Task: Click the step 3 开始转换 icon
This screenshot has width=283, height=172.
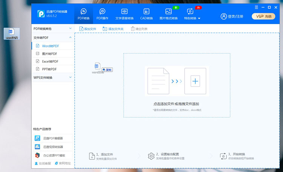Action: point(223,156)
